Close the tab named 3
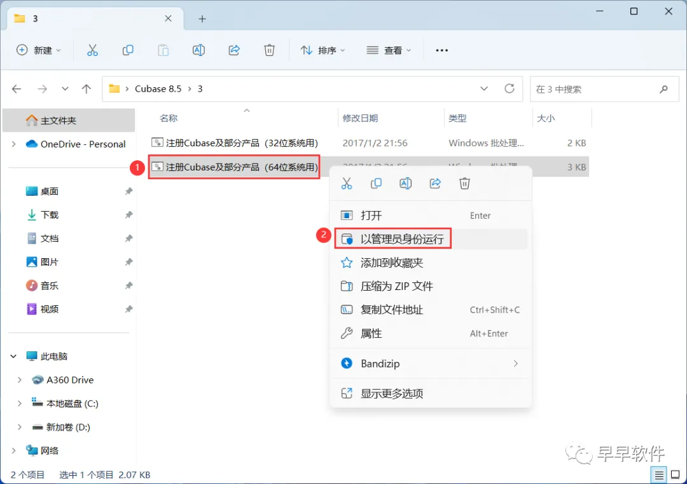 (168, 18)
